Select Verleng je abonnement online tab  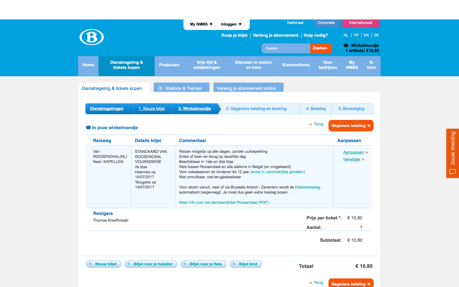[249, 87]
